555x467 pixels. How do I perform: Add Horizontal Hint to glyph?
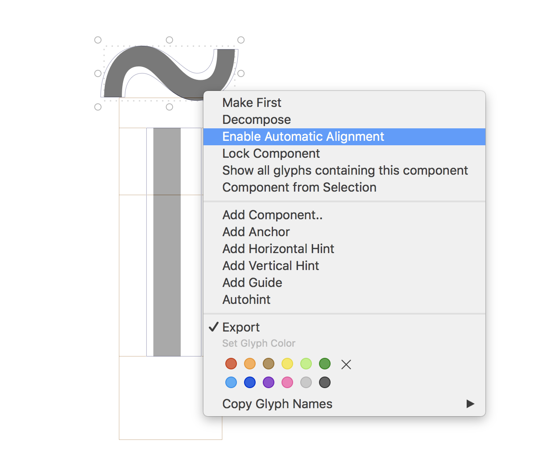point(278,249)
